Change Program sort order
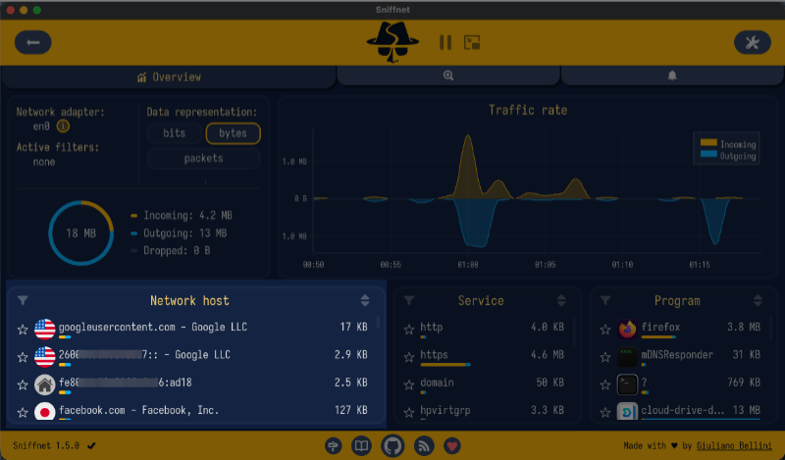This screenshot has width=785, height=460. (x=758, y=300)
